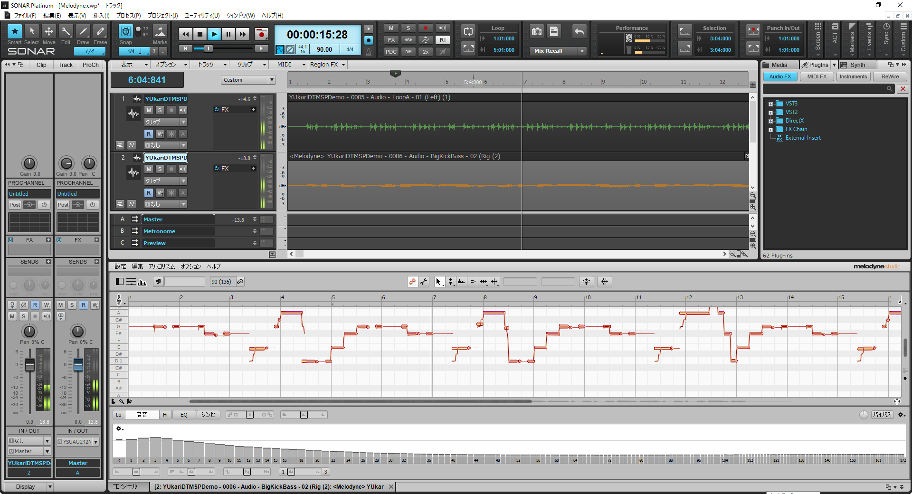Open the Melodyne sound editor settings gear

tap(901, 415)
